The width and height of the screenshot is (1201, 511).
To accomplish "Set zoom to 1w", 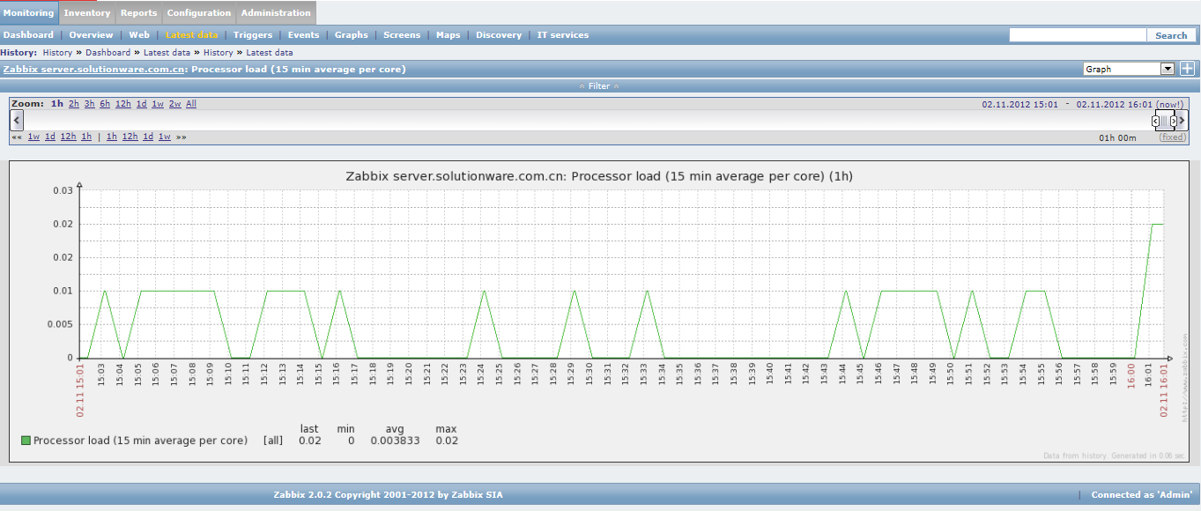I will pos(158,104).
